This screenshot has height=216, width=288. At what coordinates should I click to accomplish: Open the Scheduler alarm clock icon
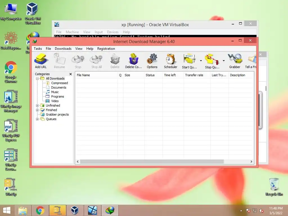[x=171, y=61]
